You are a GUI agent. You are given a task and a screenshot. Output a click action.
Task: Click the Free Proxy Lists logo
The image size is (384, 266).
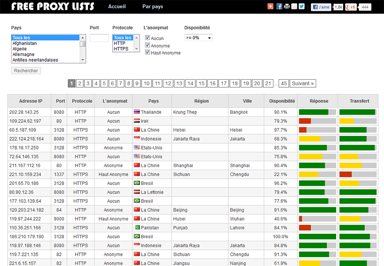[x=53, y=6]
